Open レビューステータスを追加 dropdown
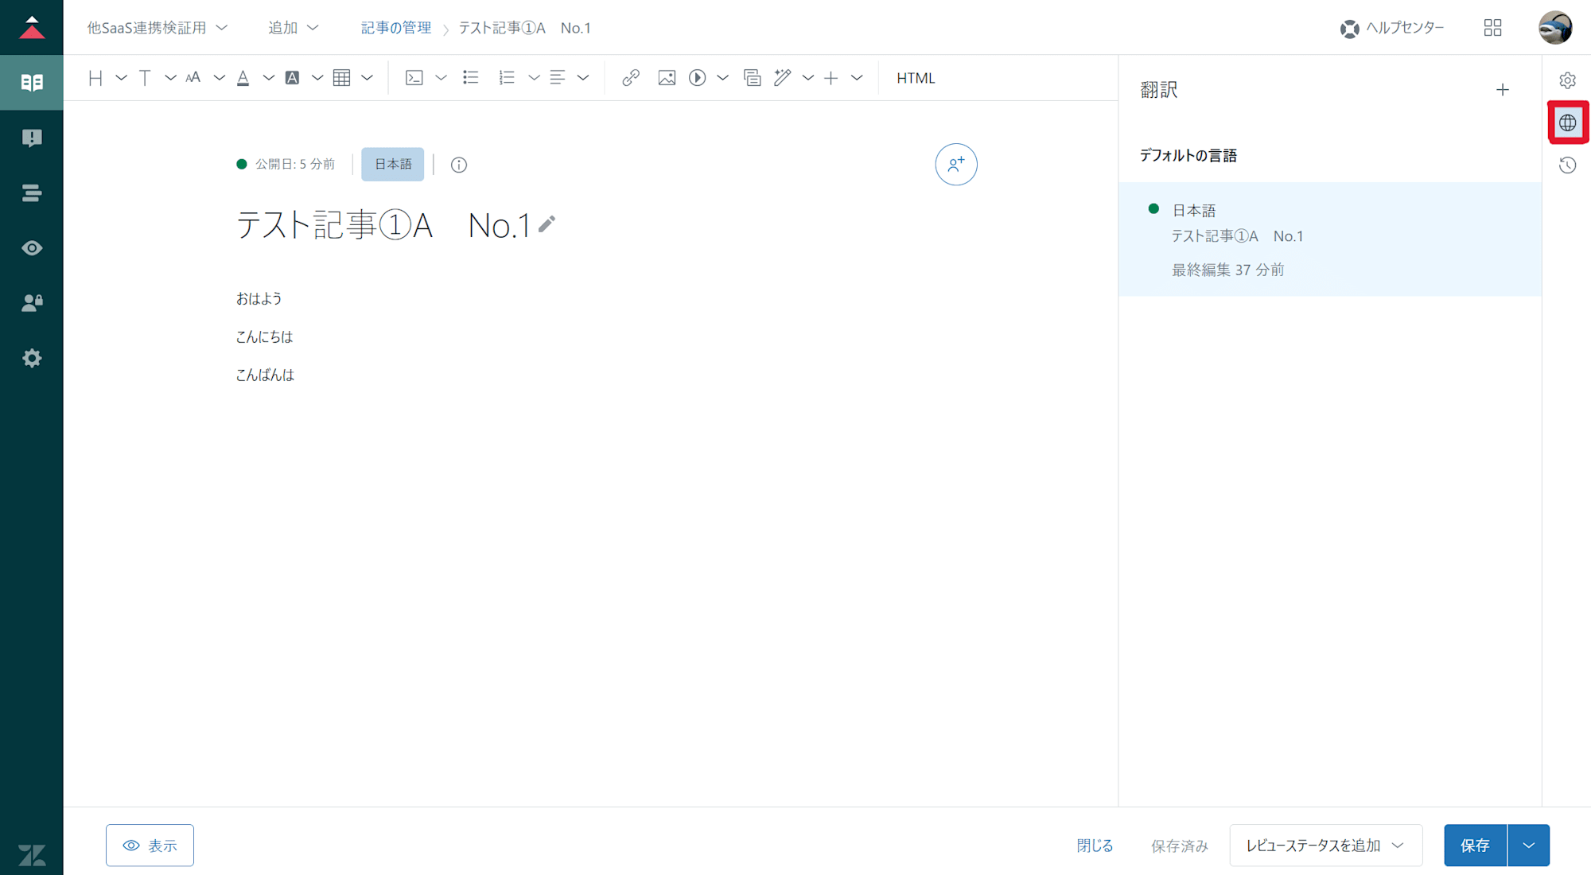Image resolution: width=1591 pixels, height=875 pixels. click(1326, 845)
